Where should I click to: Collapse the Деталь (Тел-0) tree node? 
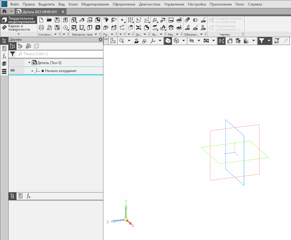[x=29, y=63]
